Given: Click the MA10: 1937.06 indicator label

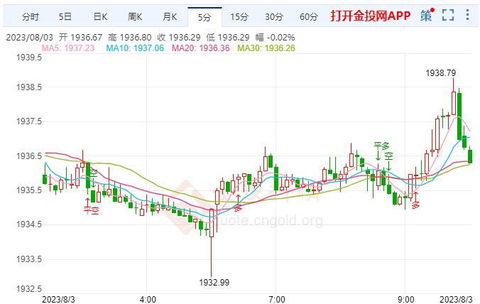Looking at the screenshot, I should pyautogui.click(x=135, y=48).
